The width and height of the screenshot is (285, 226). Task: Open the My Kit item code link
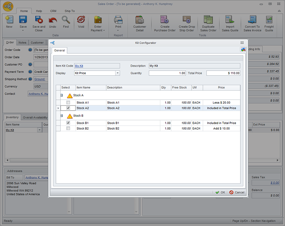tap(79, 66)
